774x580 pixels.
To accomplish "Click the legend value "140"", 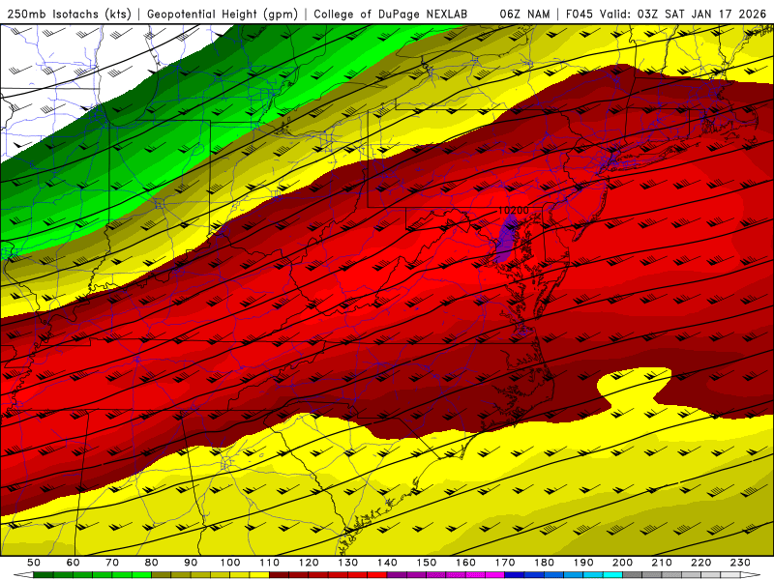I will [387, 563].
